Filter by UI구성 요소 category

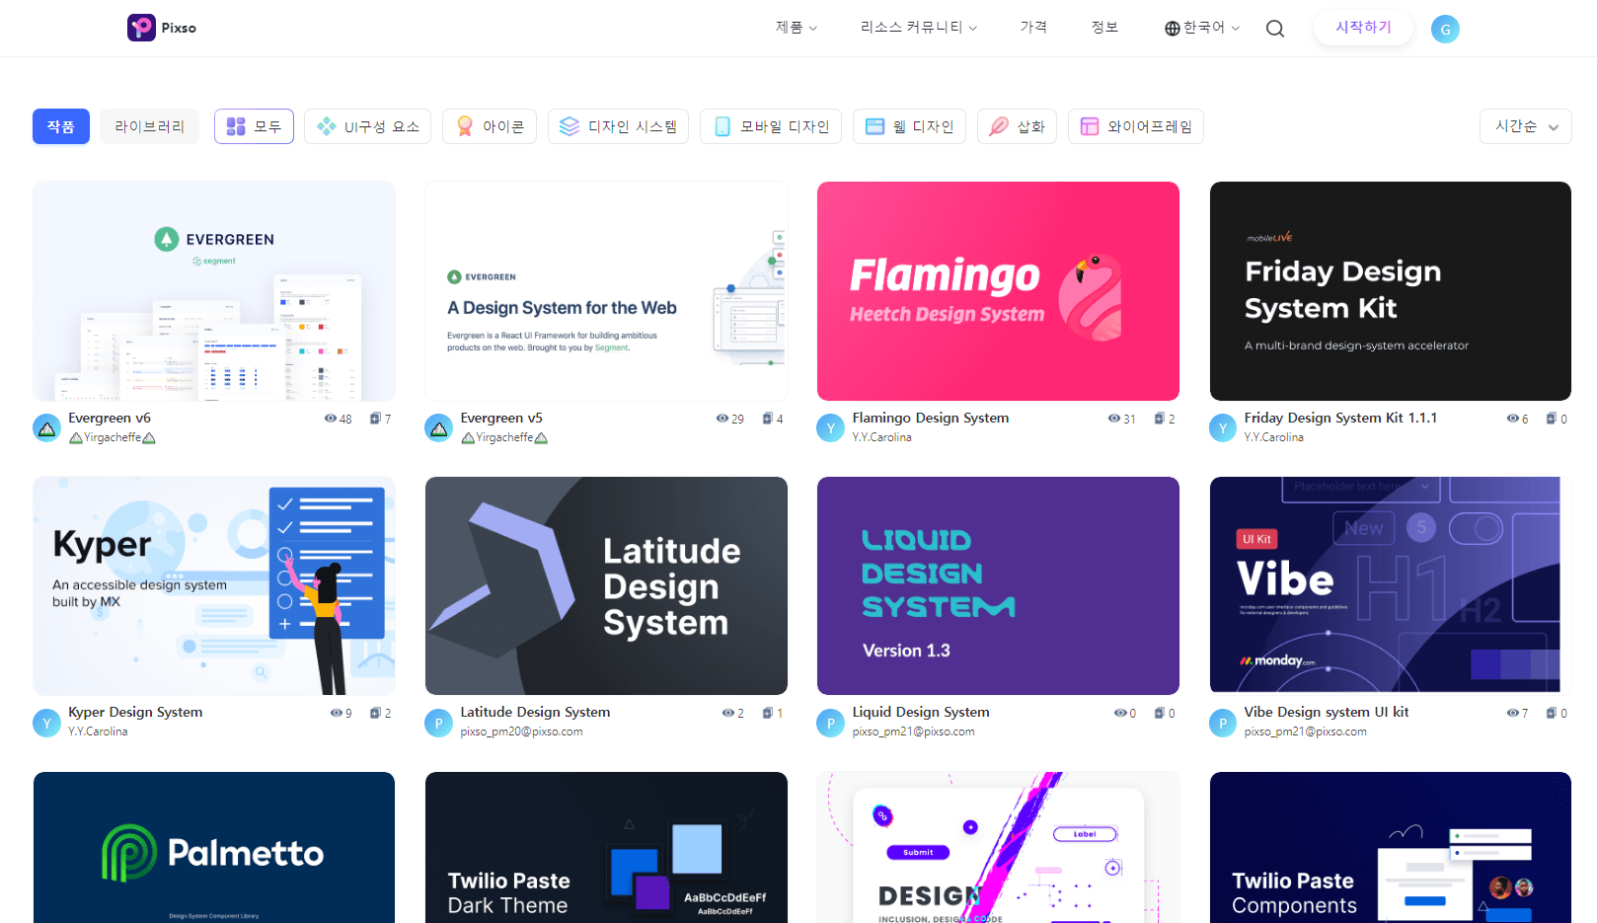tap(367, 126)
